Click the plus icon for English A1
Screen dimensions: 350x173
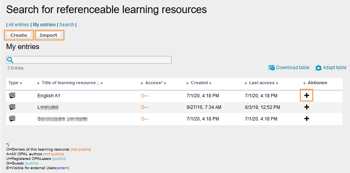pos(307,95)
